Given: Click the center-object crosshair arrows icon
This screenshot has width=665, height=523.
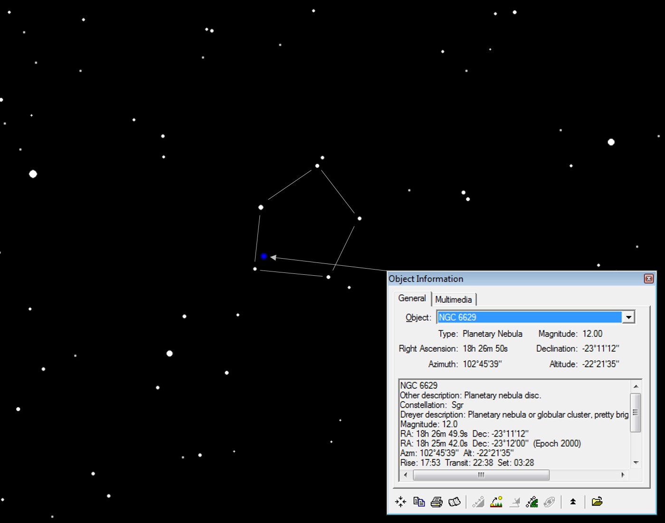Looking at the screenshot, I should (400, 502).
